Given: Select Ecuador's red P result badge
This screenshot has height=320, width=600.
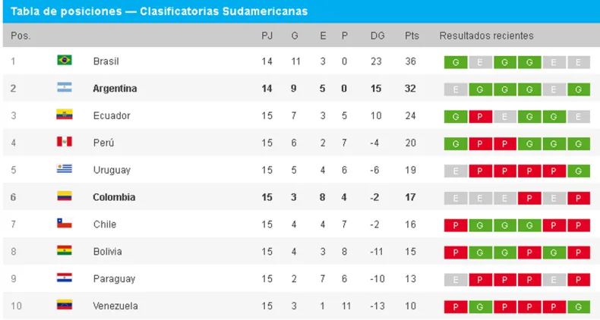Looking at the screenshot, I should click(x=480, y=117).
